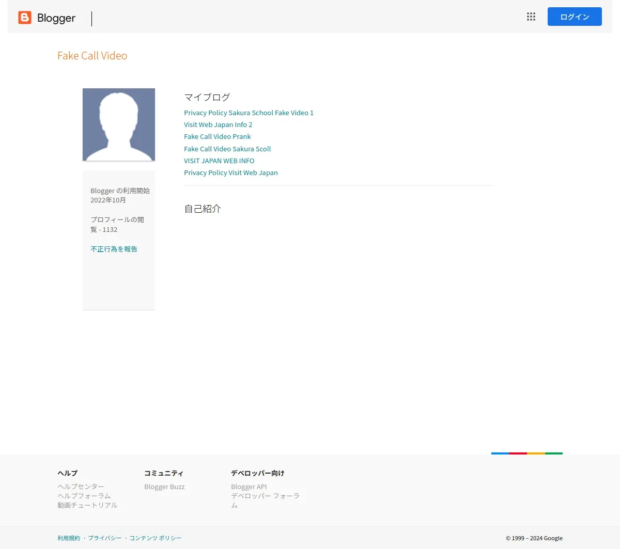Open the デベロッパー フォーラム link

point(265,500)
